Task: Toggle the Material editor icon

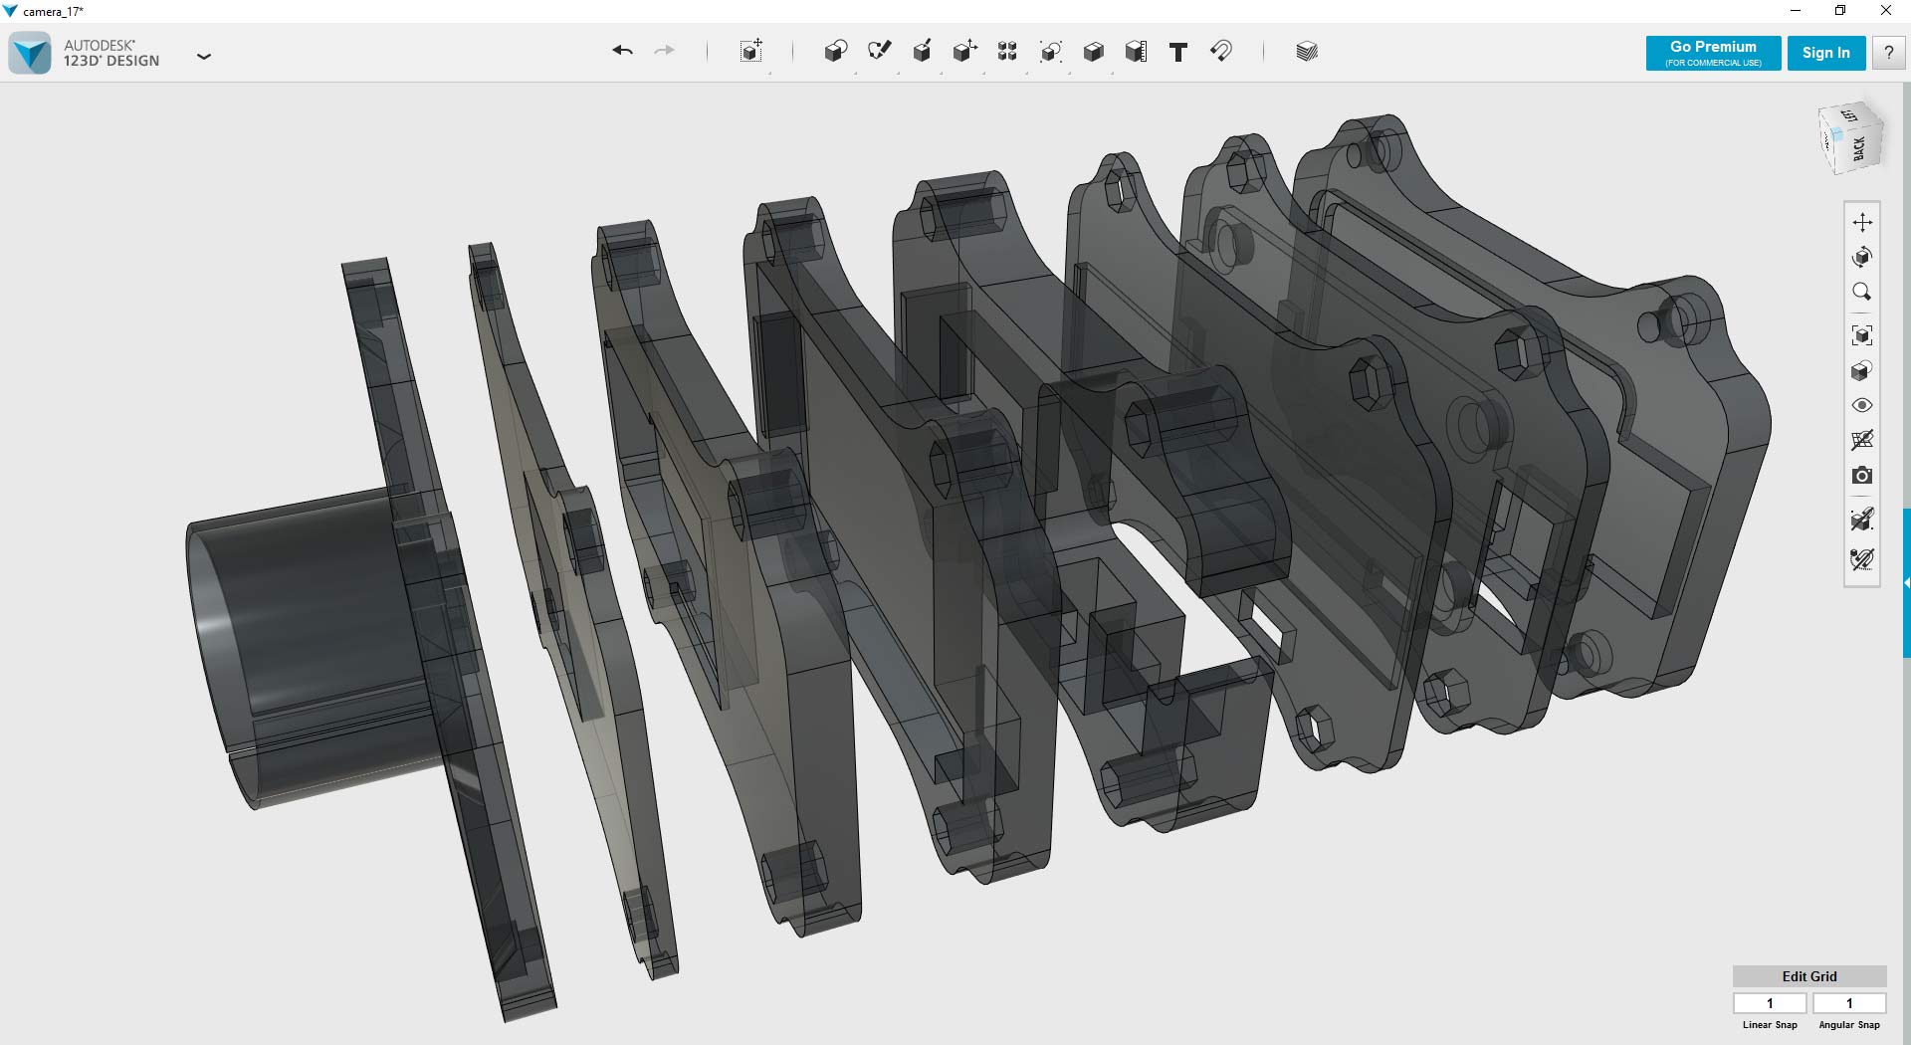Action: coord(1306,52)
